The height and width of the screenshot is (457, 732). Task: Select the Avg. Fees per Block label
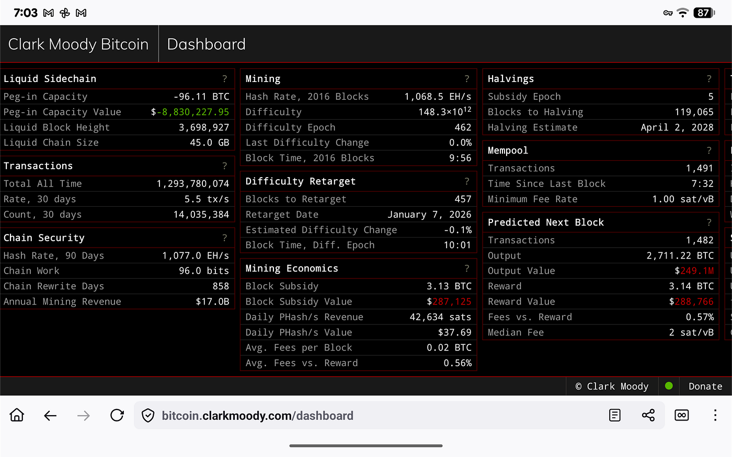tap(299, 348)
